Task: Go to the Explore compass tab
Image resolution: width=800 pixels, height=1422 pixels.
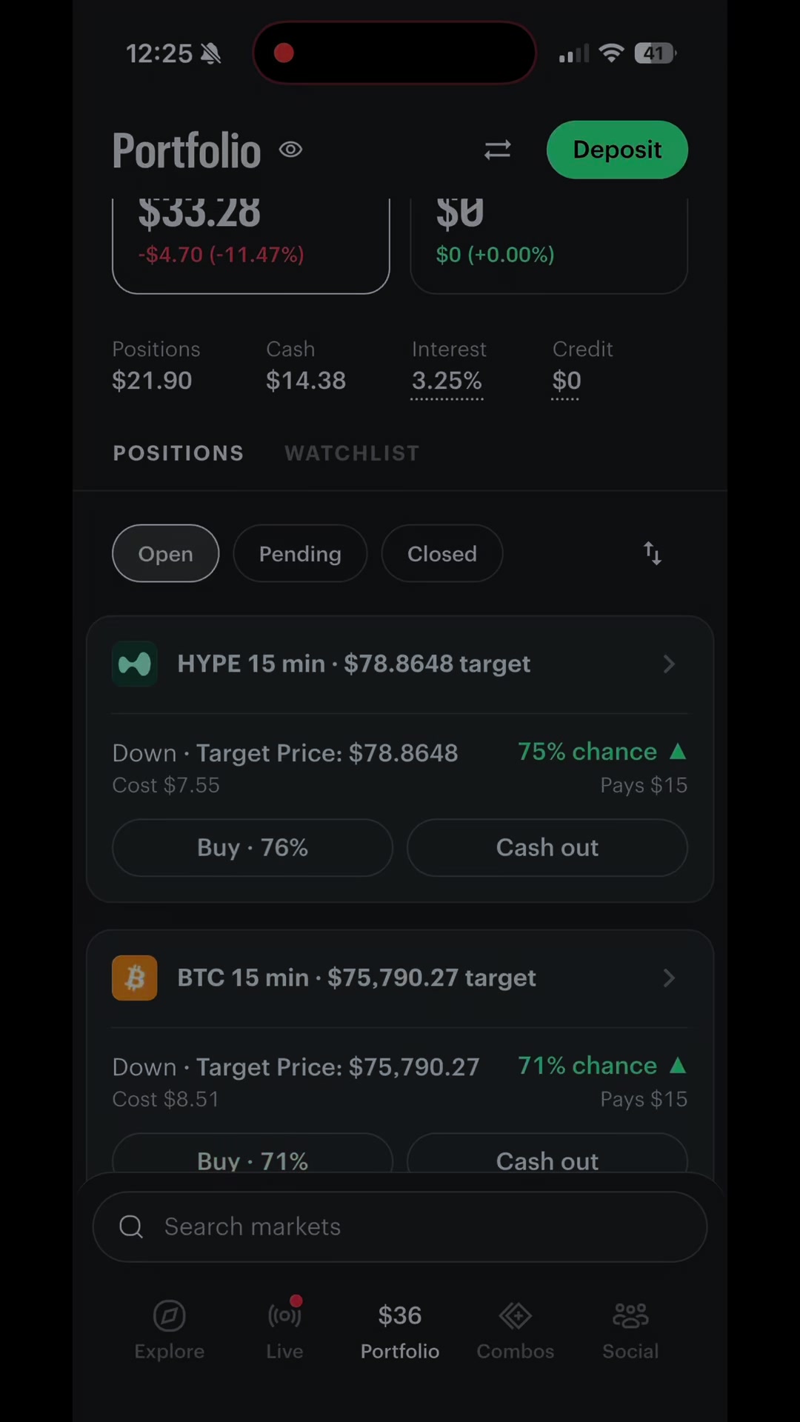Action: tap(169, 1331)
